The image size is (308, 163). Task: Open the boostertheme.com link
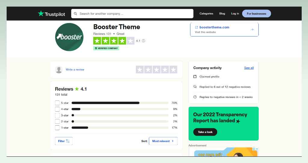pyautogui.click(x=214, y=27)
